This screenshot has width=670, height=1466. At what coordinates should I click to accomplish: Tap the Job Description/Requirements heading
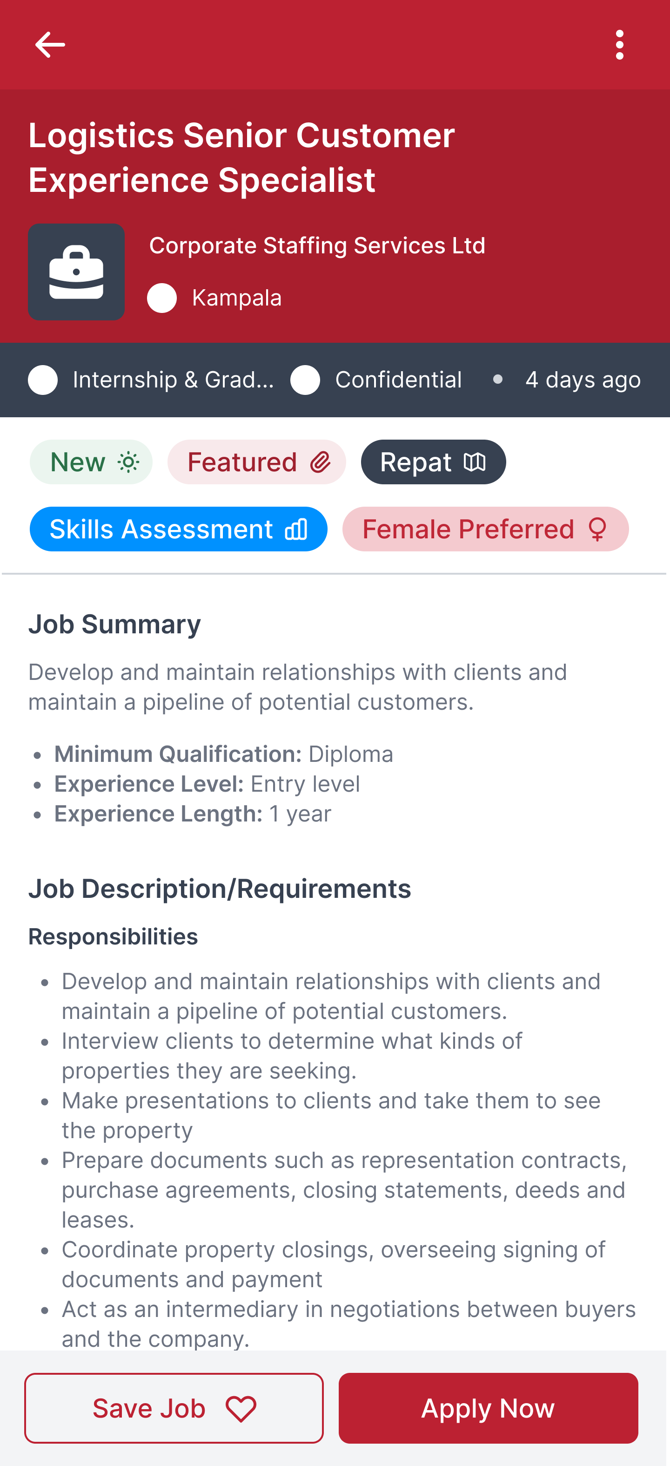(x=220, y=889)
